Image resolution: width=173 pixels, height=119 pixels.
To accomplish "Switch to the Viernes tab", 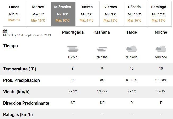I will tap(110, 14).
